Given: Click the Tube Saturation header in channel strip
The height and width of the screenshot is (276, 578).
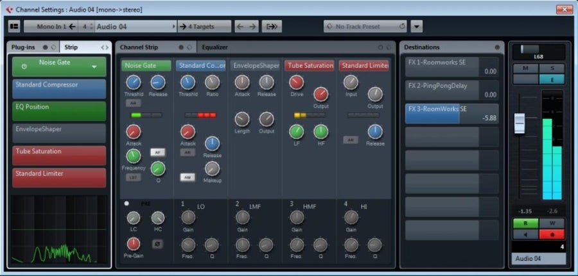Looking at the screenshot, I should coord(310,66).
